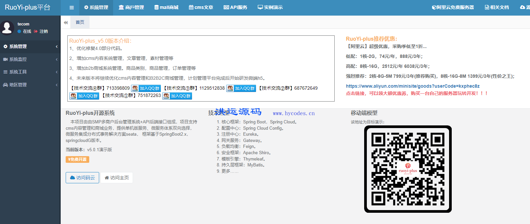Image resolution: width=530 pixels, height=224 pixels.
Task: Join QQ group 1129512838 via 加入QQ群
Action: point(241,88)
